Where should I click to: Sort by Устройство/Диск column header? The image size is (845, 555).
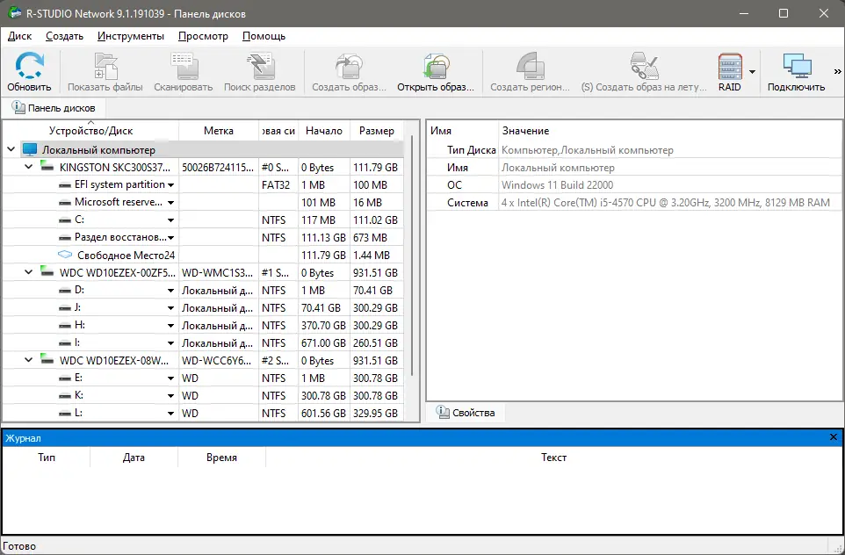pos(90,130)
